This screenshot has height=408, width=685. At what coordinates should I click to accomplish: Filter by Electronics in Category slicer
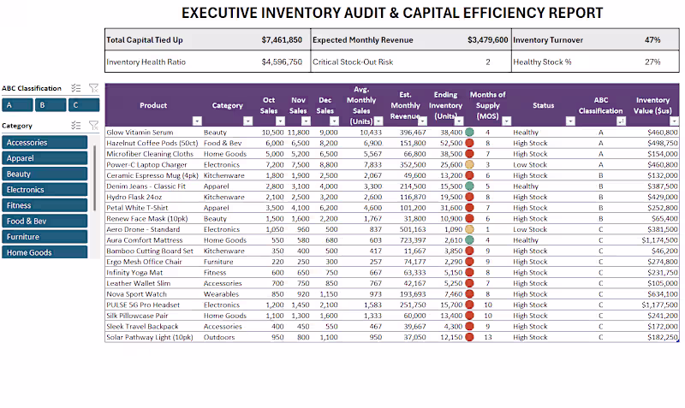pyautogui.click(x=45, y=190)
